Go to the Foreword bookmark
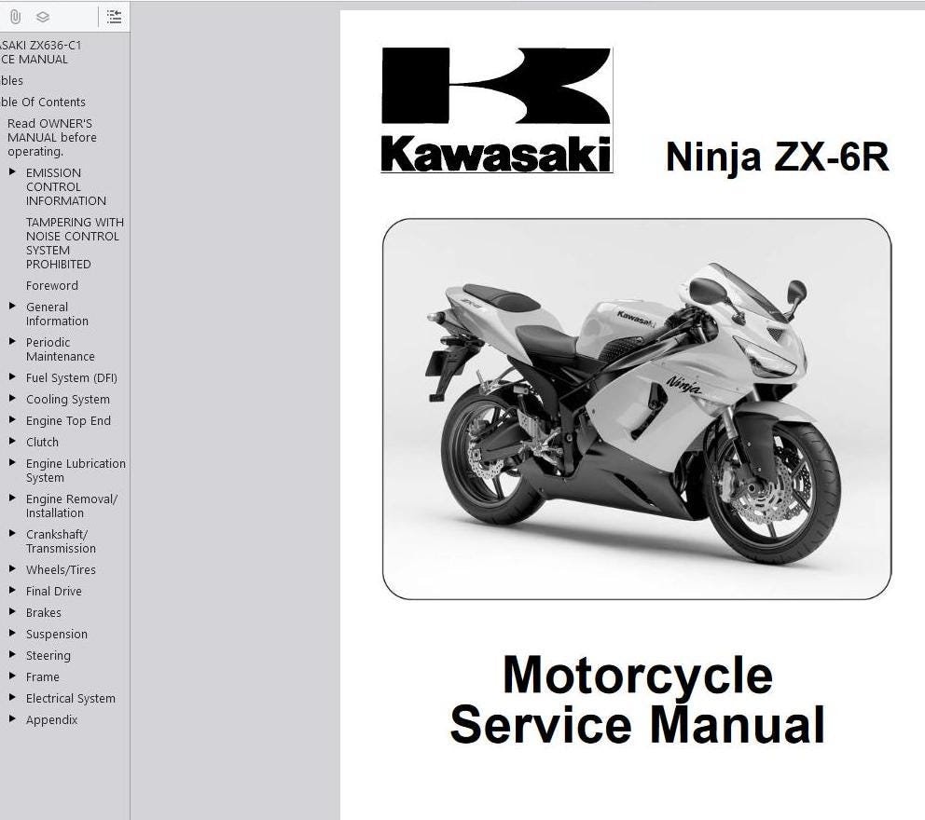925x820 pixels. pos(52,285)
